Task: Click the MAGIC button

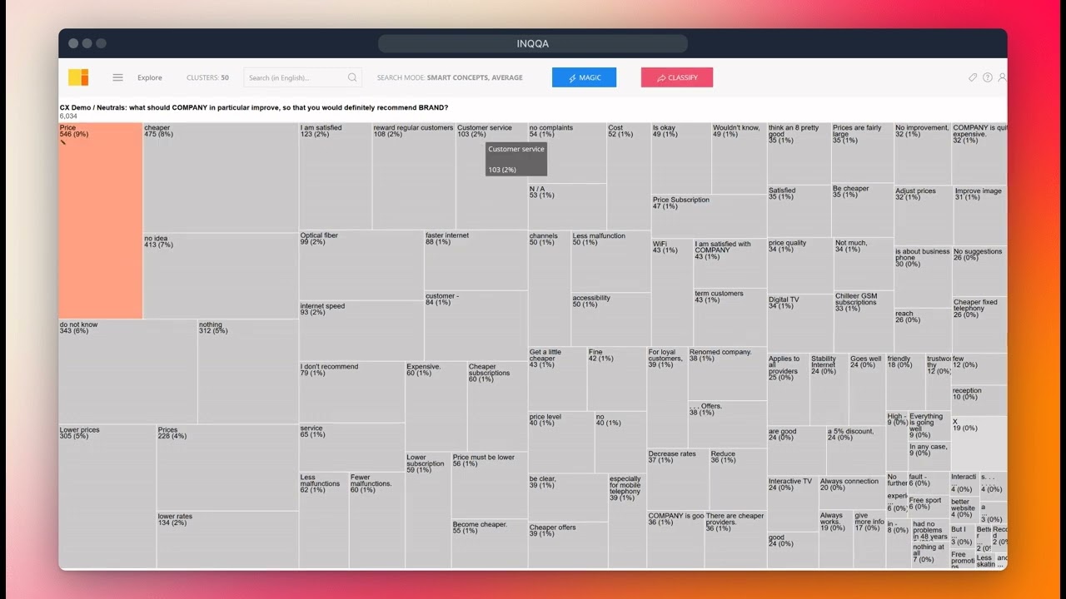Action: tap(584, 77)
